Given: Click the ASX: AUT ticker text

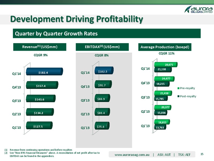Looking at the screenshot, I should pyautogui.click(x=164, y=155).
